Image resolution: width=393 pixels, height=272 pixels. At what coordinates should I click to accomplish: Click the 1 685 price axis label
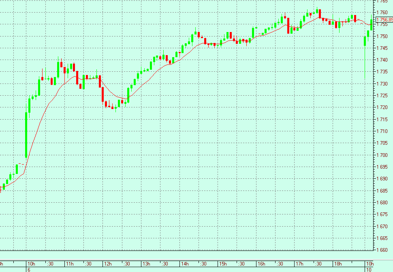(382, 191)
